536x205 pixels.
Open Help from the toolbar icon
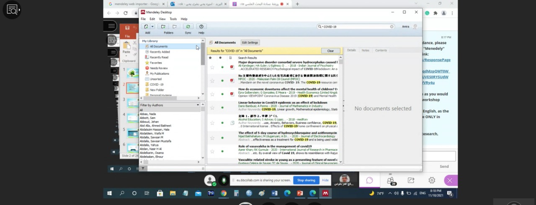click(x=201, y=26)
